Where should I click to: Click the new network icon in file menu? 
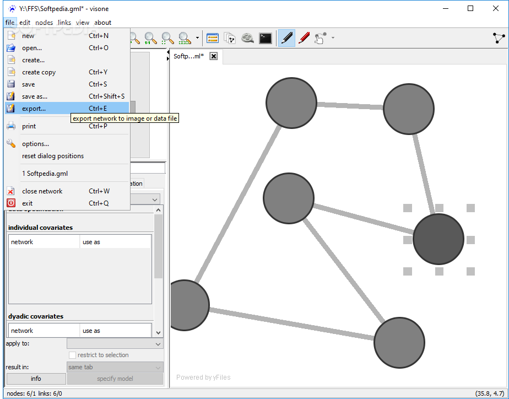click(x=11, y=36)
